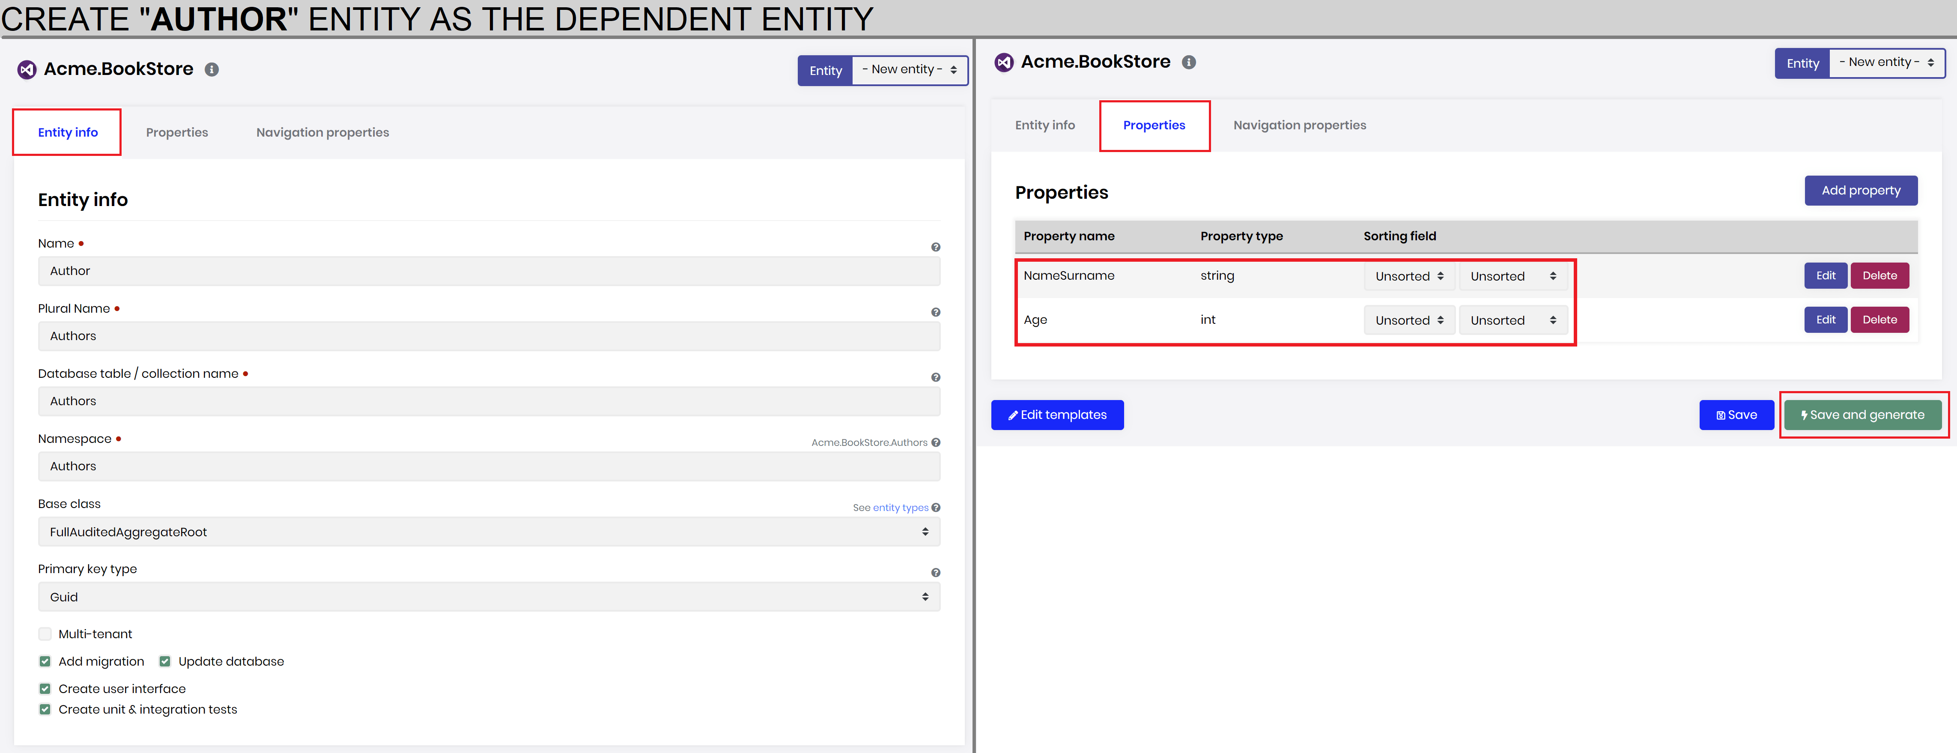Click the Save and generate button
This screenshot has width=1957, height=753.
coord(1862,415)
